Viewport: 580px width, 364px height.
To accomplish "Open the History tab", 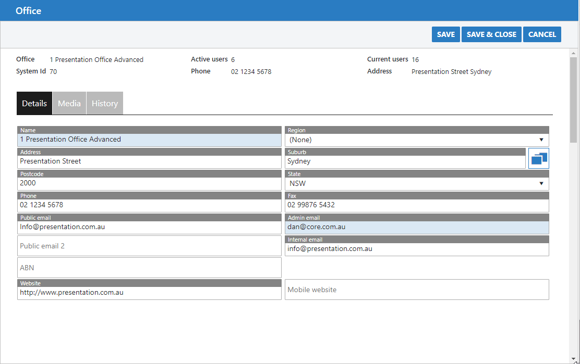I will tap(105, 103).
